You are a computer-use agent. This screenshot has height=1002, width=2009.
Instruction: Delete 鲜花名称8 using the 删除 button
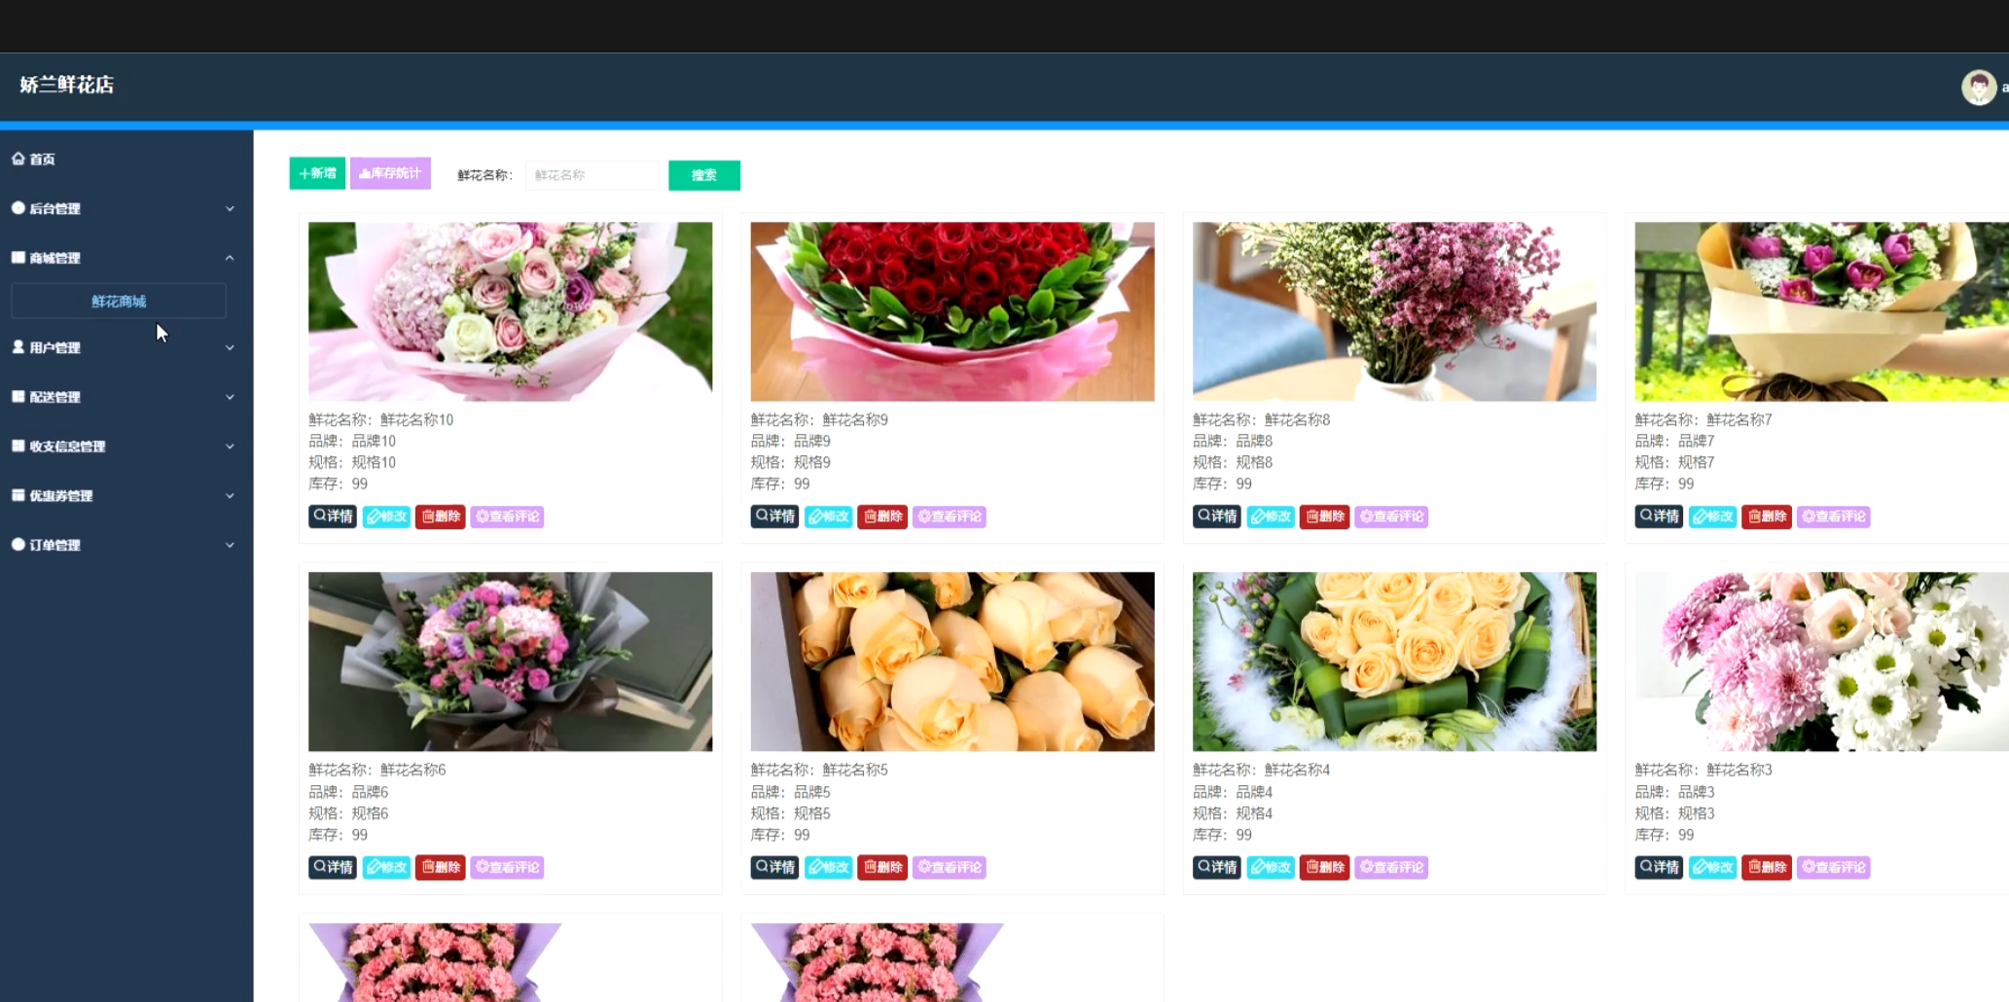pos(1324,517)
